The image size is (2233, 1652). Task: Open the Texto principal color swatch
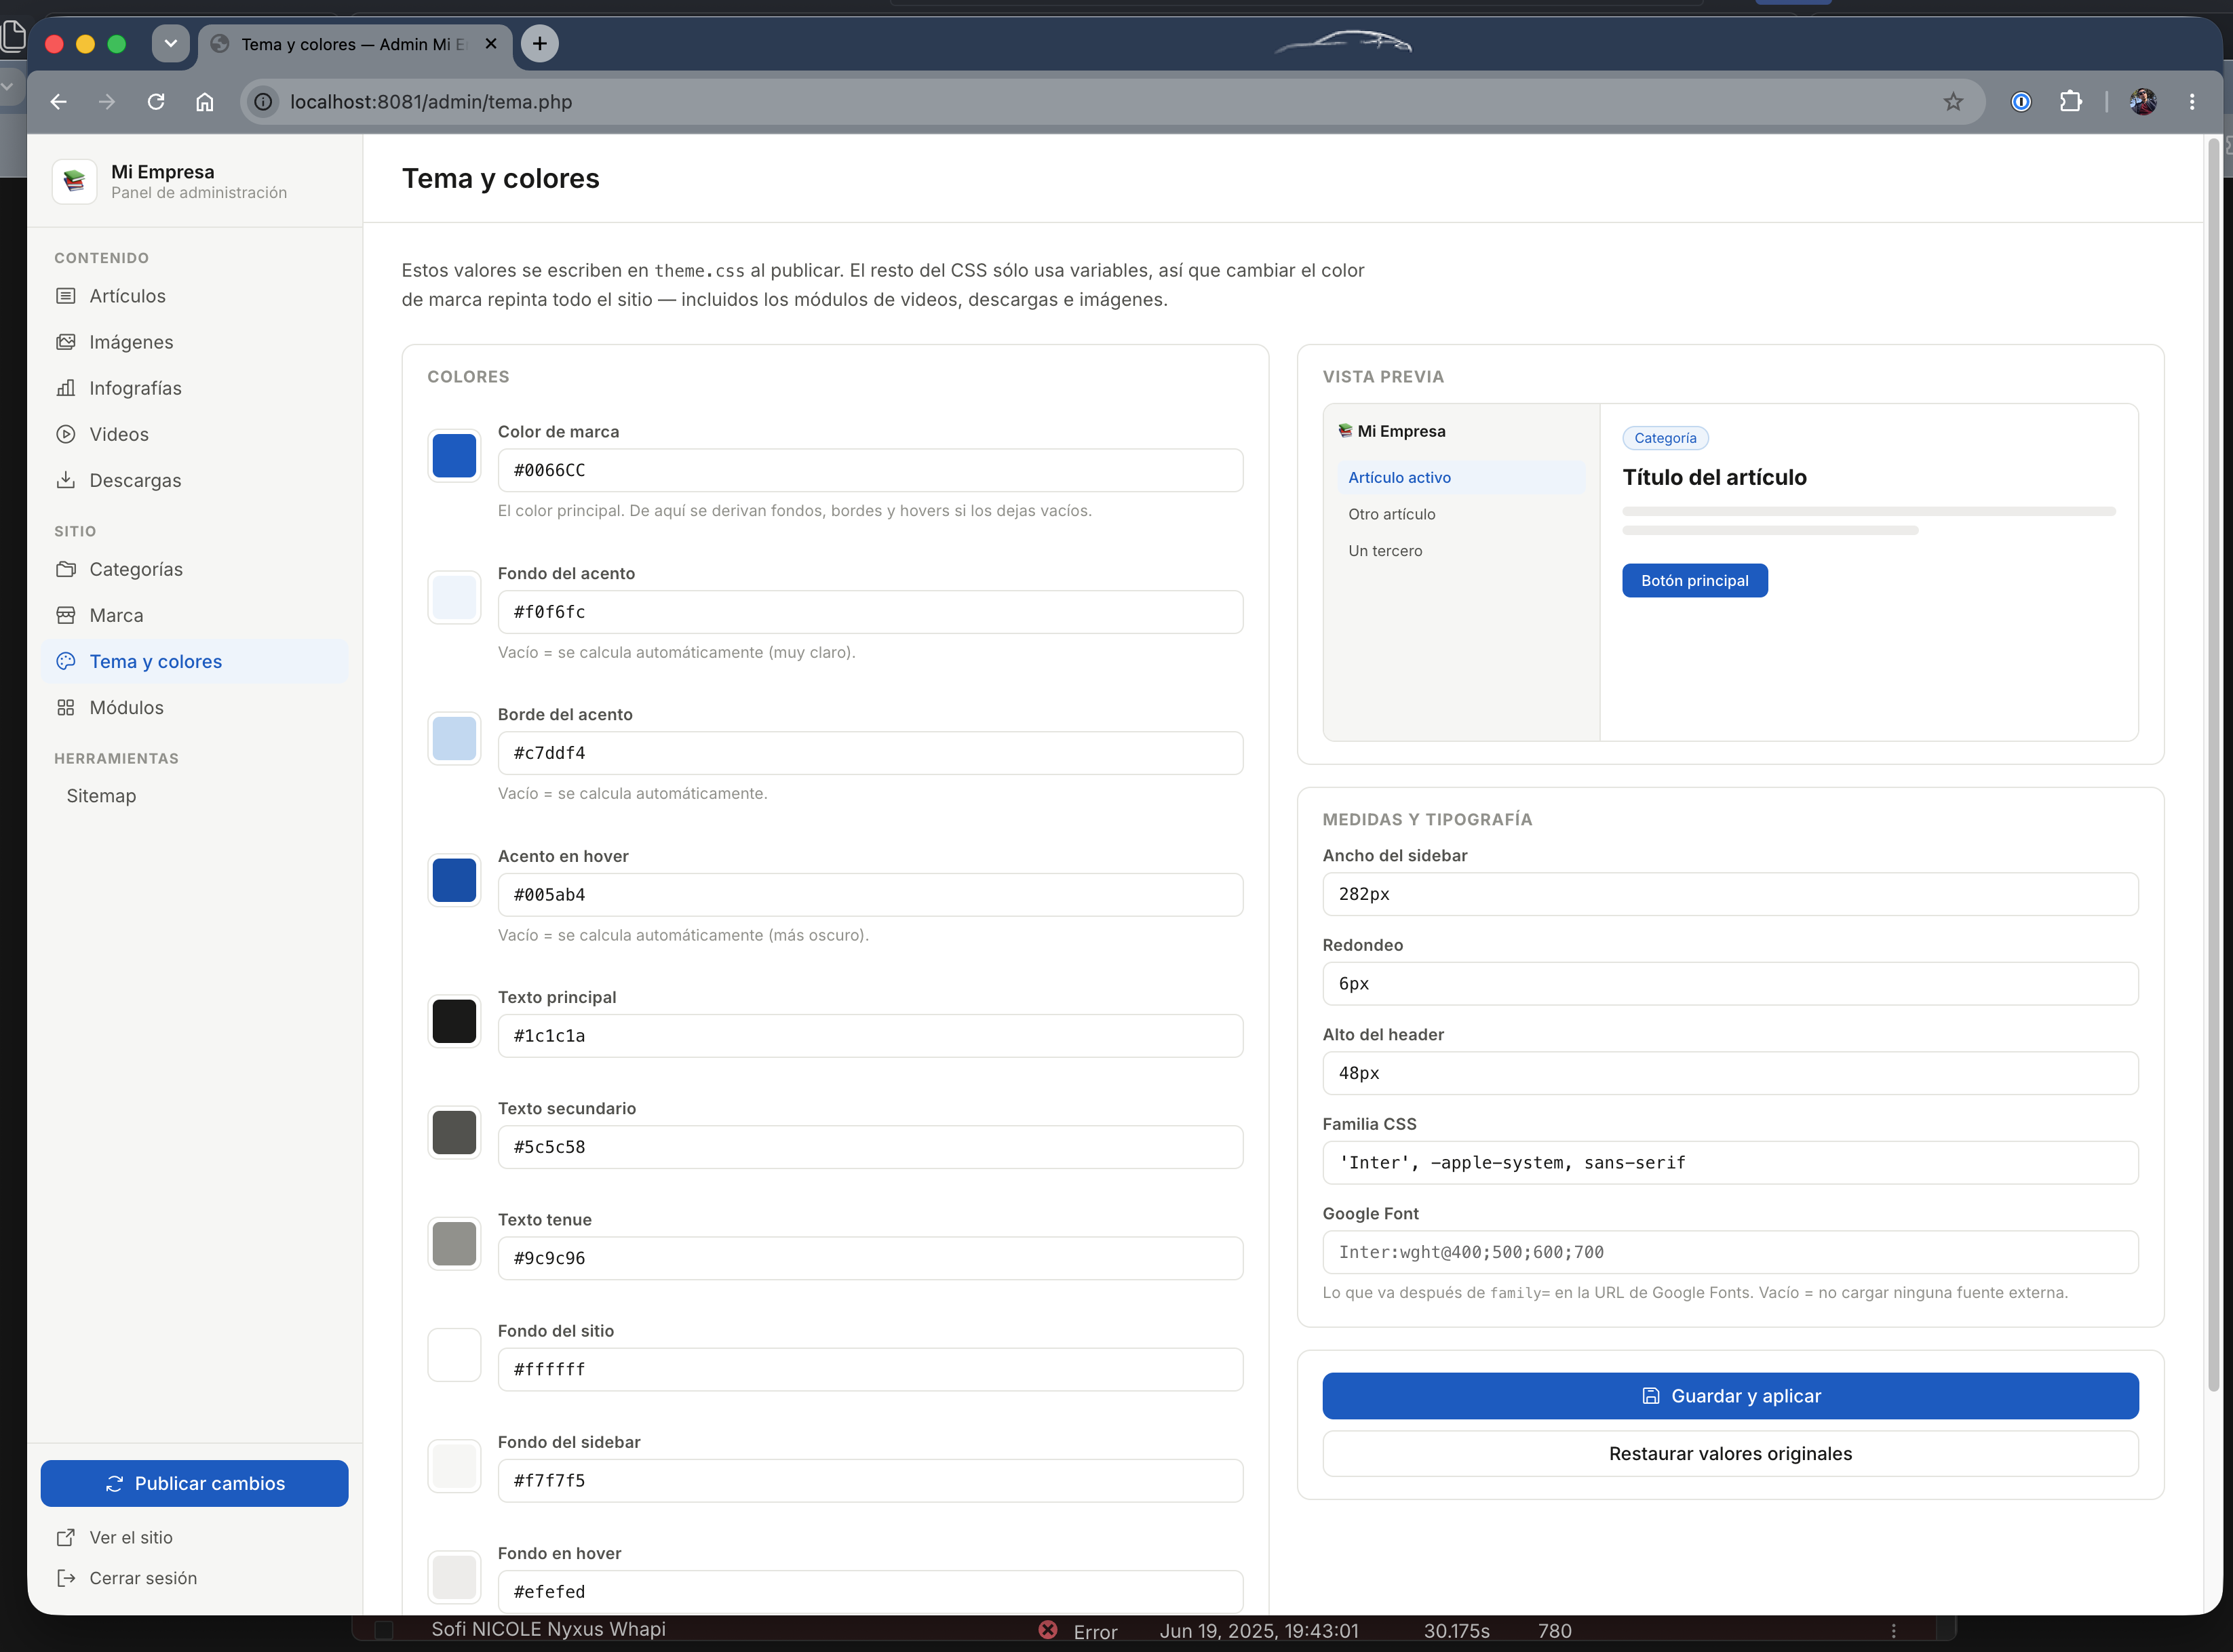[x=454, y=1021]
